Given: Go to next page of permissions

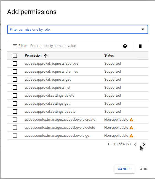Looking at the screenshot, I should [144, 144].
